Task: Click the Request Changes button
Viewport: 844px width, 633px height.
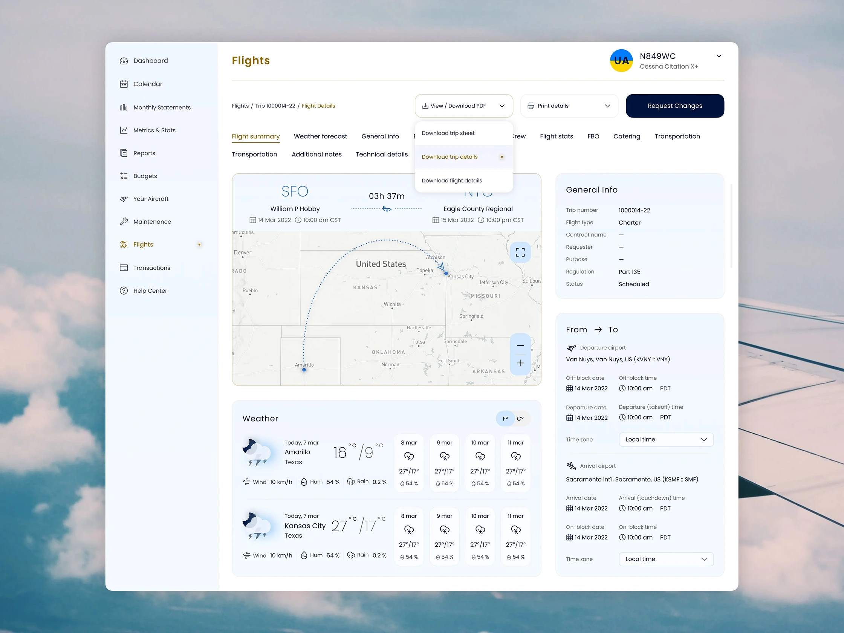Action: (674, 106)
